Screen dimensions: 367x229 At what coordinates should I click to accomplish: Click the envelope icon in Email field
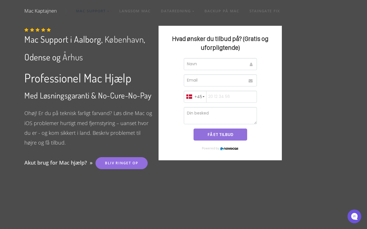pyautogui.click(x=250, y=81)
